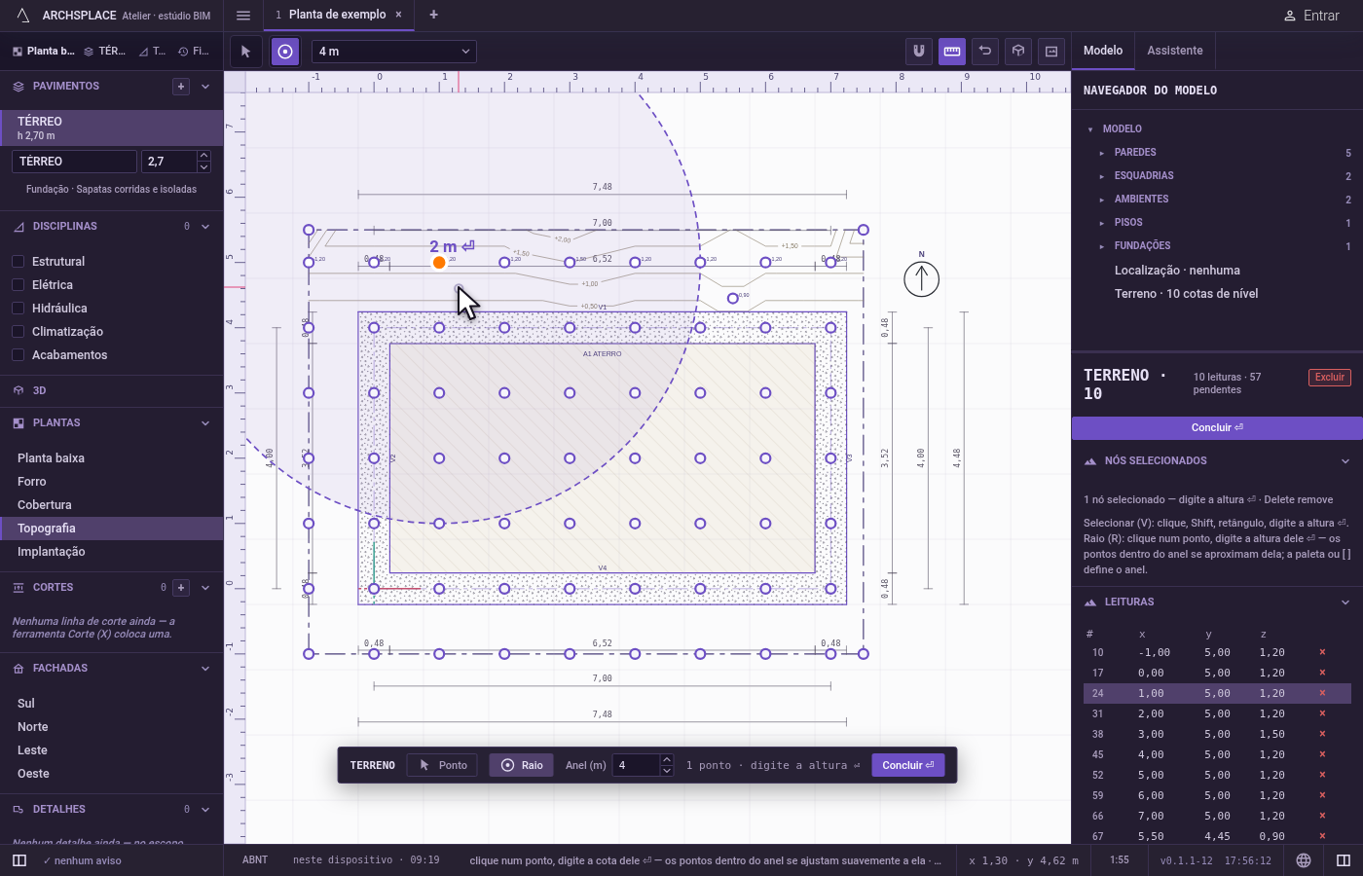Expand the PAREDES tree node
Screen dimensions: 1363x876
tap(1102, 153)
